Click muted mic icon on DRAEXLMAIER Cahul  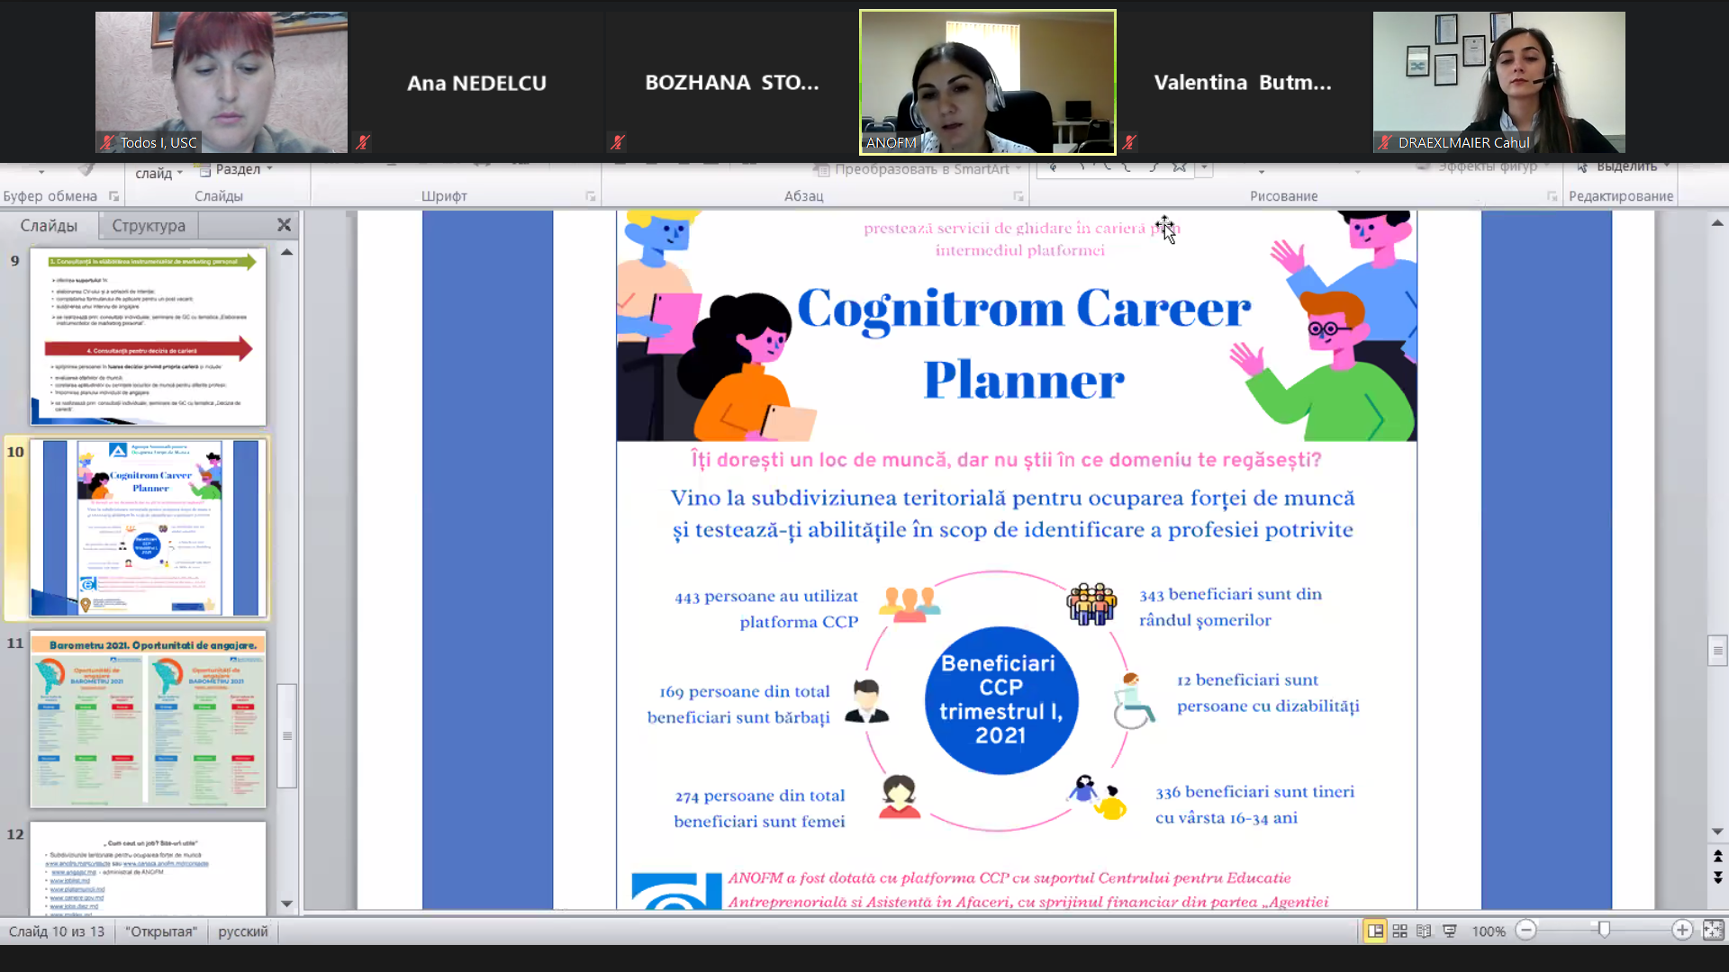coord(1385,142)
